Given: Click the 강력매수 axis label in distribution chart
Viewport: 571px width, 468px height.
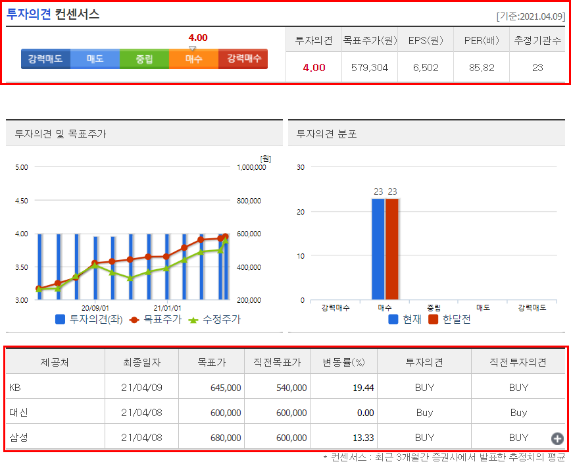Looking at the screenshot, I should 335,307.
